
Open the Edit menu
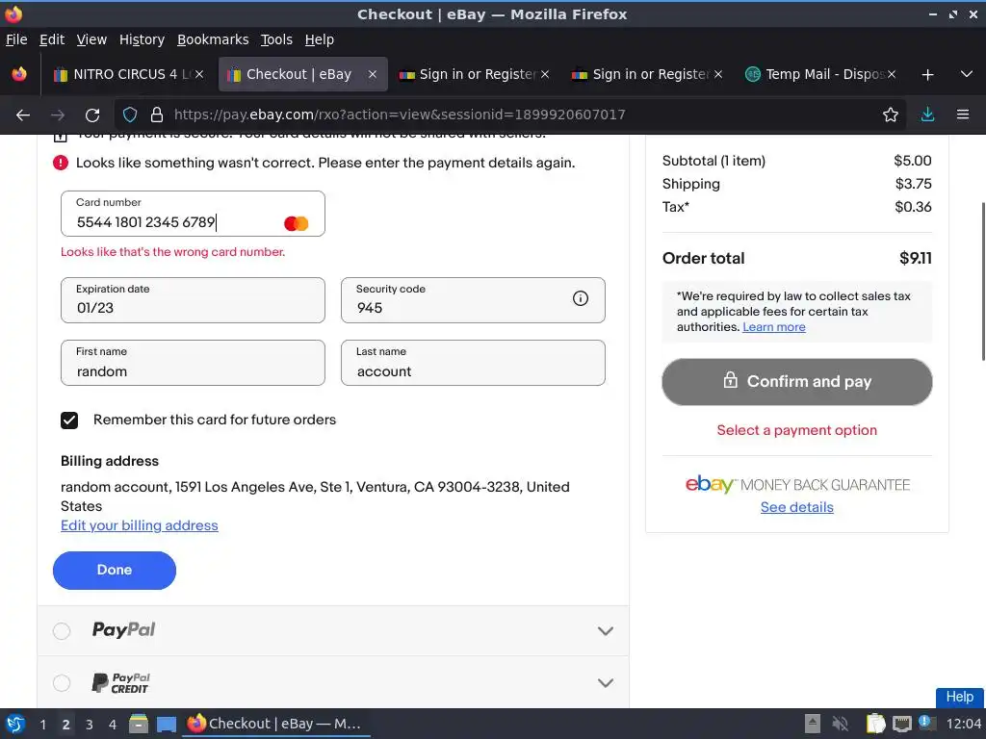point(52,39)
